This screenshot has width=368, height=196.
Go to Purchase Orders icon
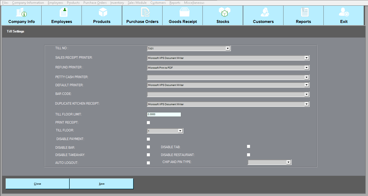point(142,13)
